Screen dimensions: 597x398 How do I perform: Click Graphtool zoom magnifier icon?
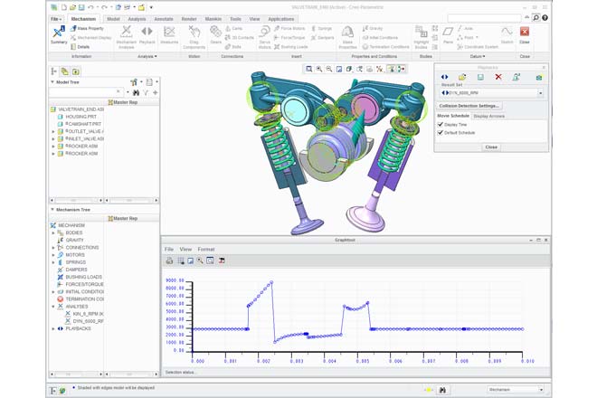coord(200,261)
